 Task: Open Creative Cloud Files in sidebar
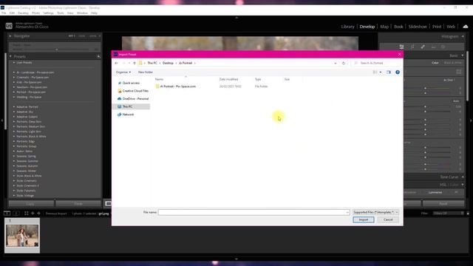click(x=135, y=91)
